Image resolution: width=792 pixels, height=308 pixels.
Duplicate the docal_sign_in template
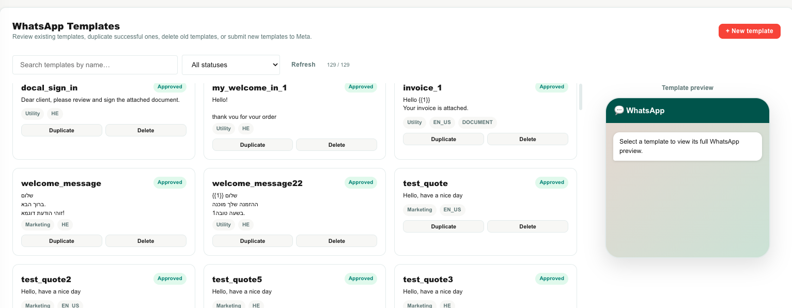[61, 130]
